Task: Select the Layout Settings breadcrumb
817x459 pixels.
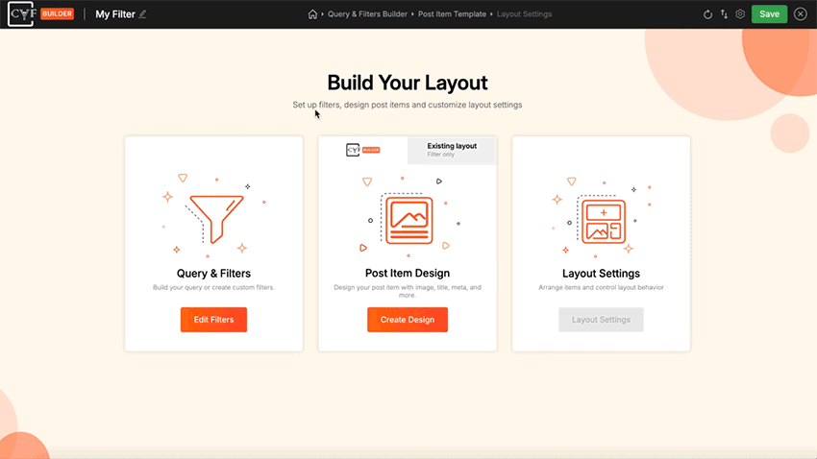Action: (524, 14)
